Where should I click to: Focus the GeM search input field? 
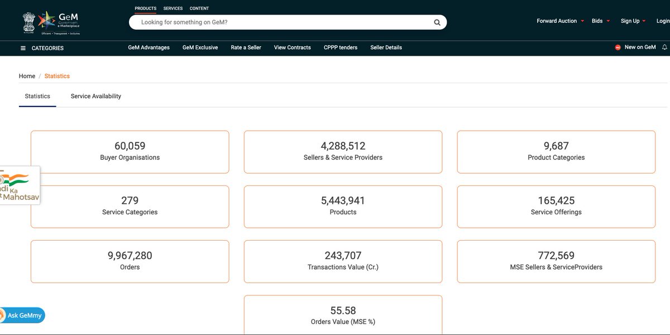pyautogui.click(x=288, y=22)
